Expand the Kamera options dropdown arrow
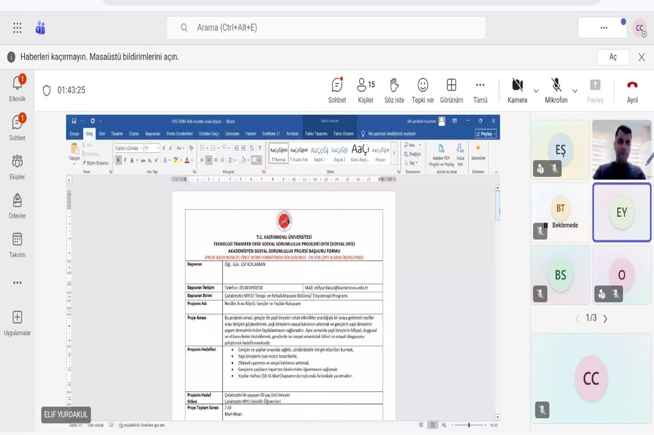The height and width of the screenshot is (435, 654). tap(536, 91)
